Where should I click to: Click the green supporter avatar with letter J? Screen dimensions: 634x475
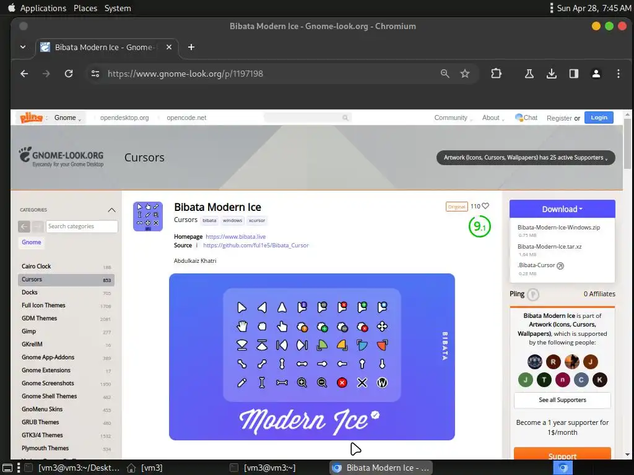click(x=526, y=380)
